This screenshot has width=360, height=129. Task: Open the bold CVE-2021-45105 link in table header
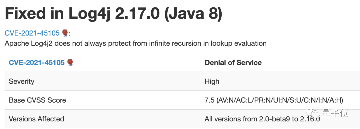coord(37,62)
